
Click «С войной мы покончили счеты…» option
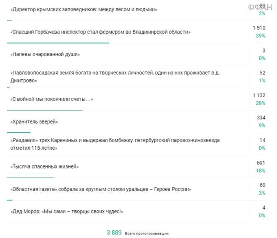pyautogui.click(x=51, y=99)
